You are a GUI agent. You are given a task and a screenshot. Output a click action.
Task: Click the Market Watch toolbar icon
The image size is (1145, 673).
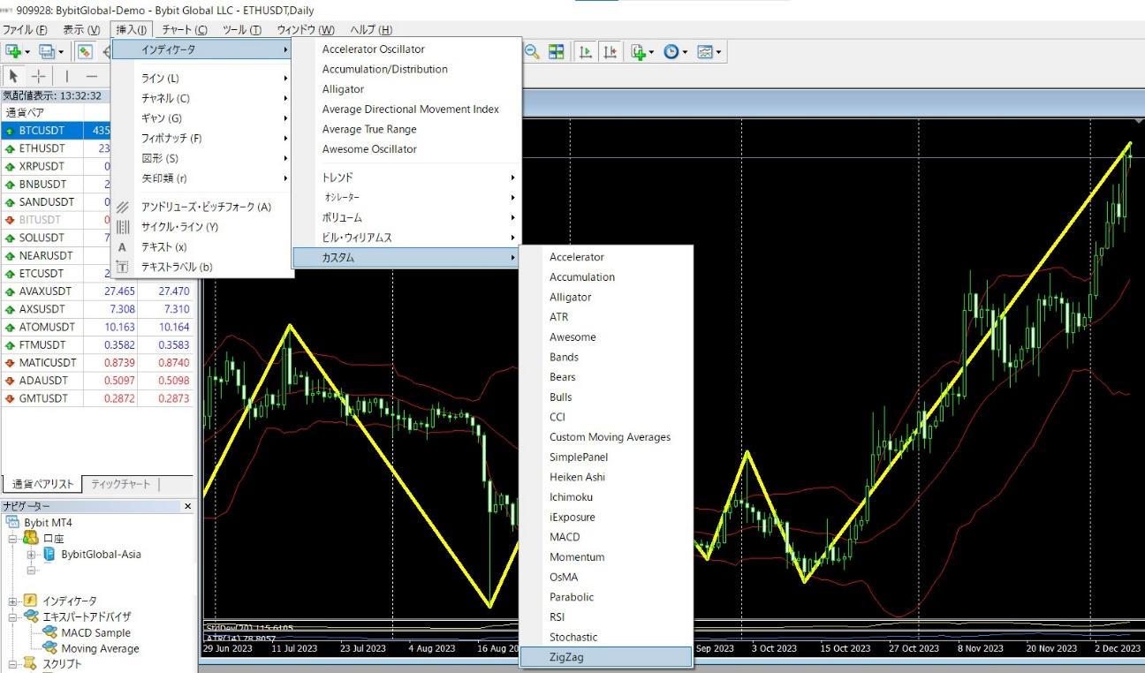pos(85,52)
